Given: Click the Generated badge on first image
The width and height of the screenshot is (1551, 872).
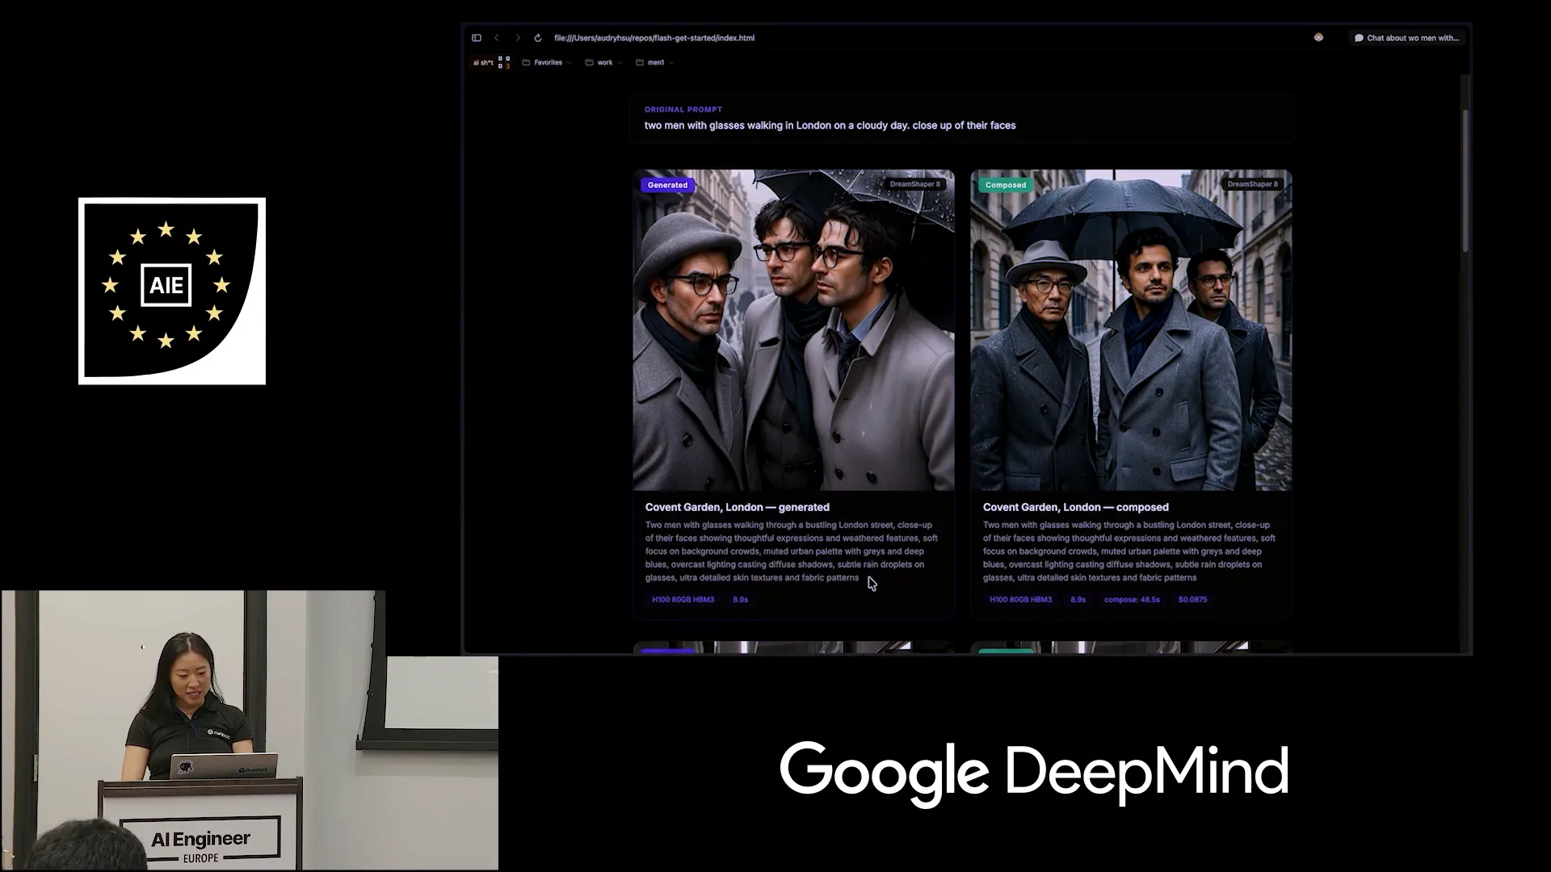Looking at the screenshot, I should pyautogui.click(x=667, y=185).
